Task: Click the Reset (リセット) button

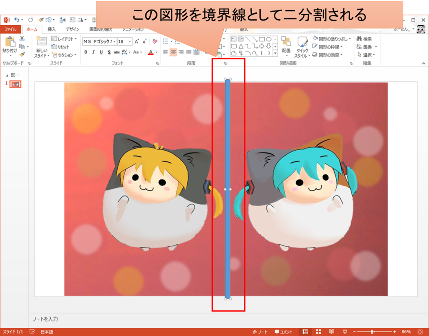Action: point(60,47)
